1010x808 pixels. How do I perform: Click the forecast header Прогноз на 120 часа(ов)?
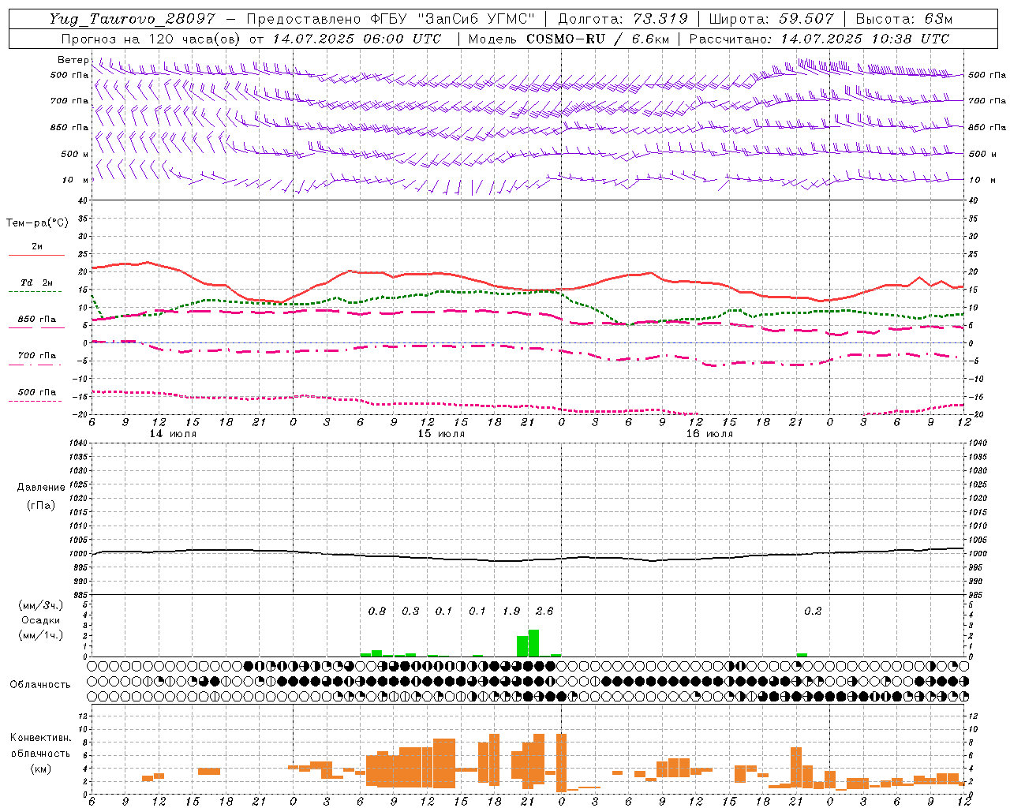151,39
